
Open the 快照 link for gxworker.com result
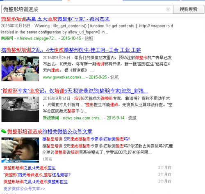114,77
